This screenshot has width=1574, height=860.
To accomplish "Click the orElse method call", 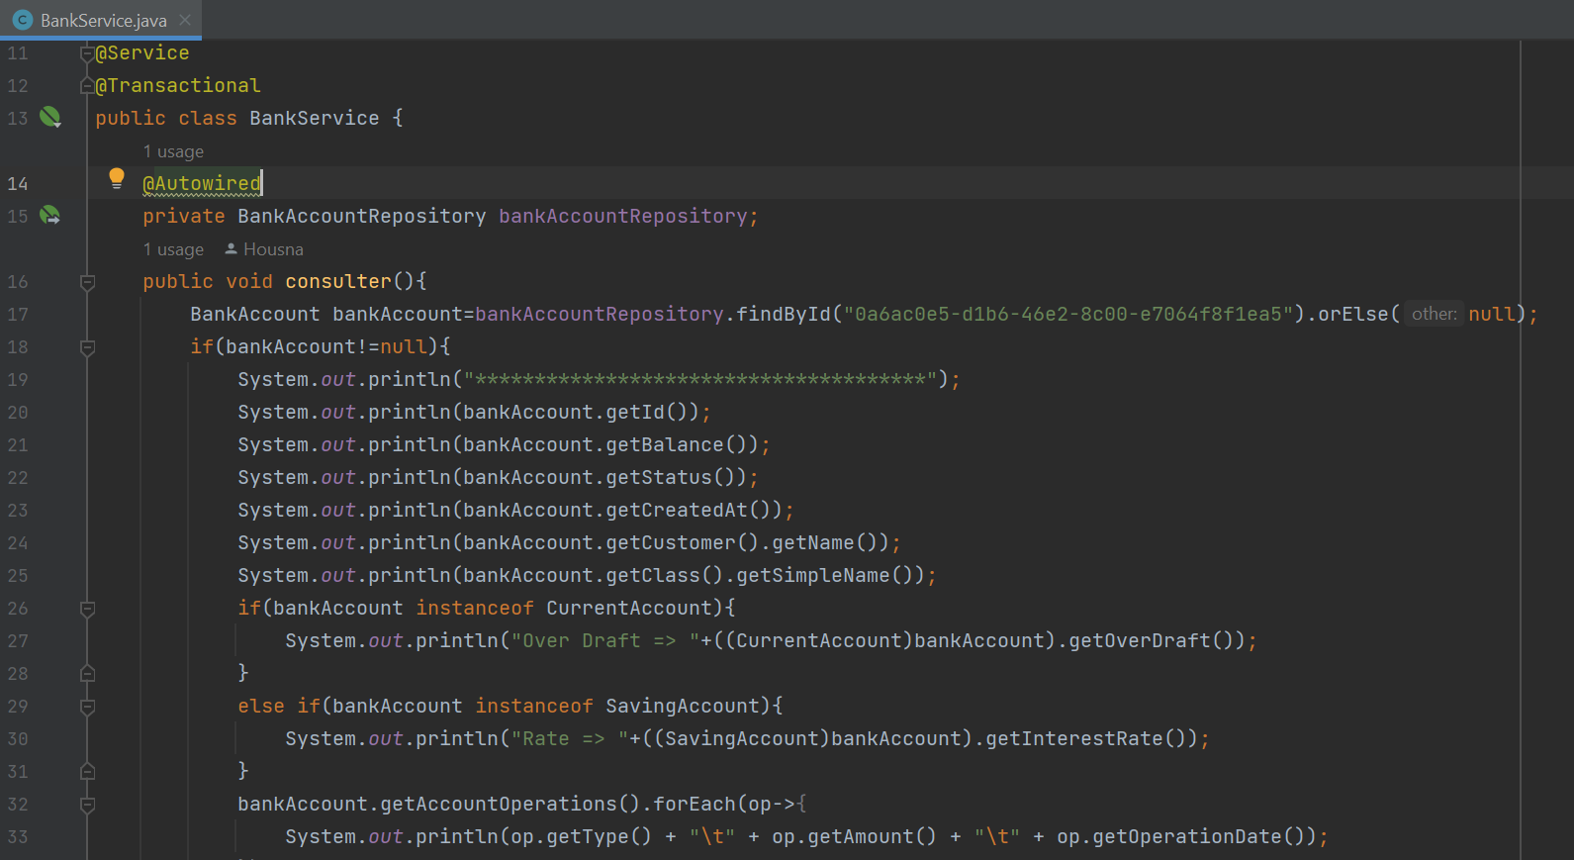I will [1353, 314].
